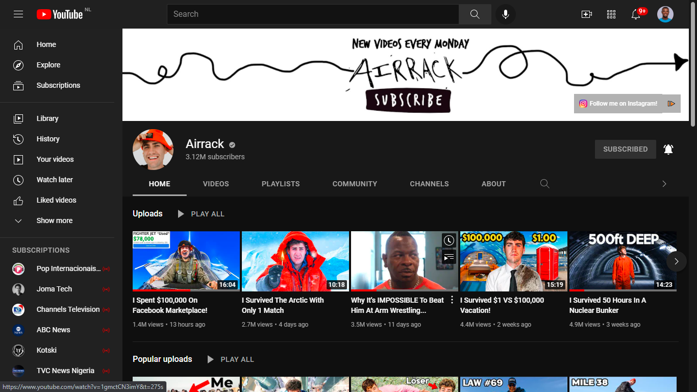
Task: Go to Home in sidebar
Action: [x=57, y=45]
